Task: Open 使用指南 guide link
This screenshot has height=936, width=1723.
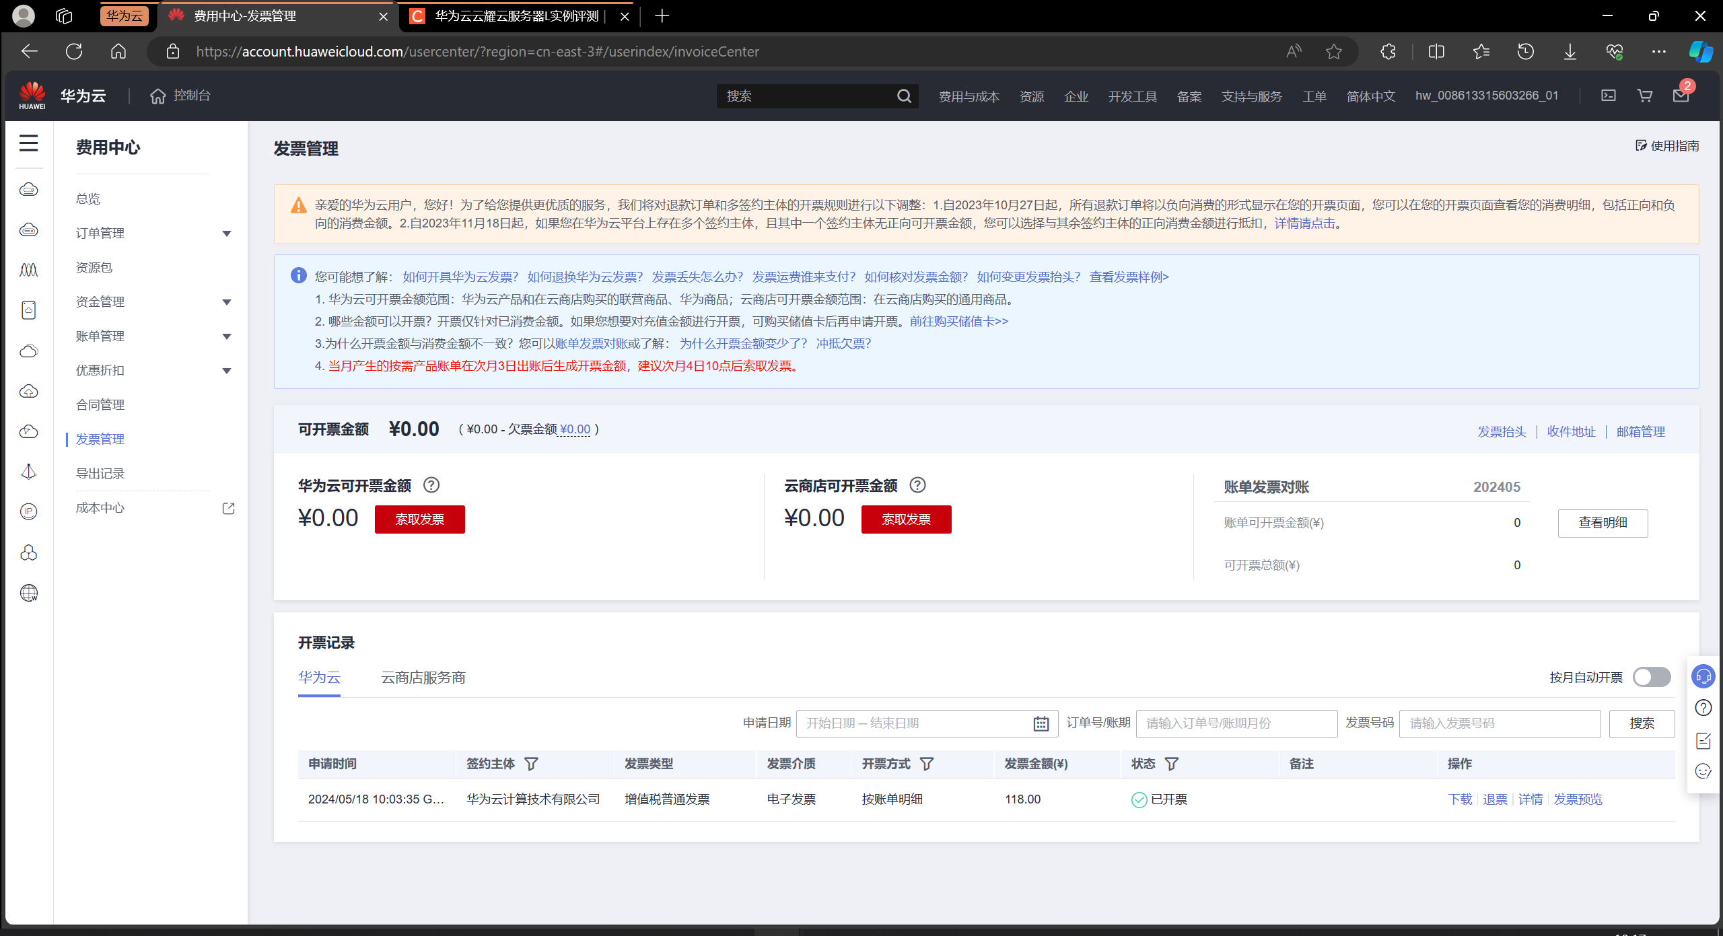Action: click(x=1667, y=146)
